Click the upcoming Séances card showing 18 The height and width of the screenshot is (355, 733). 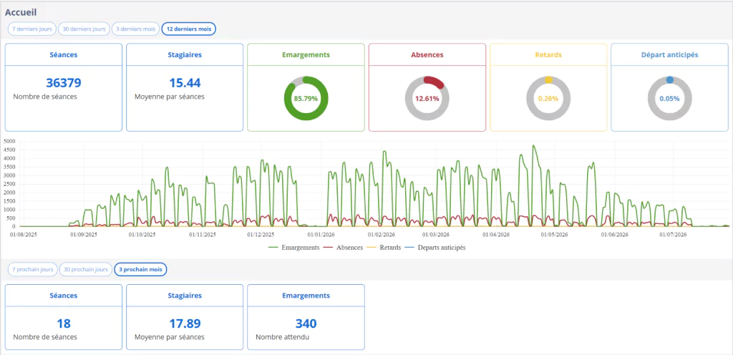click(64, 316)
